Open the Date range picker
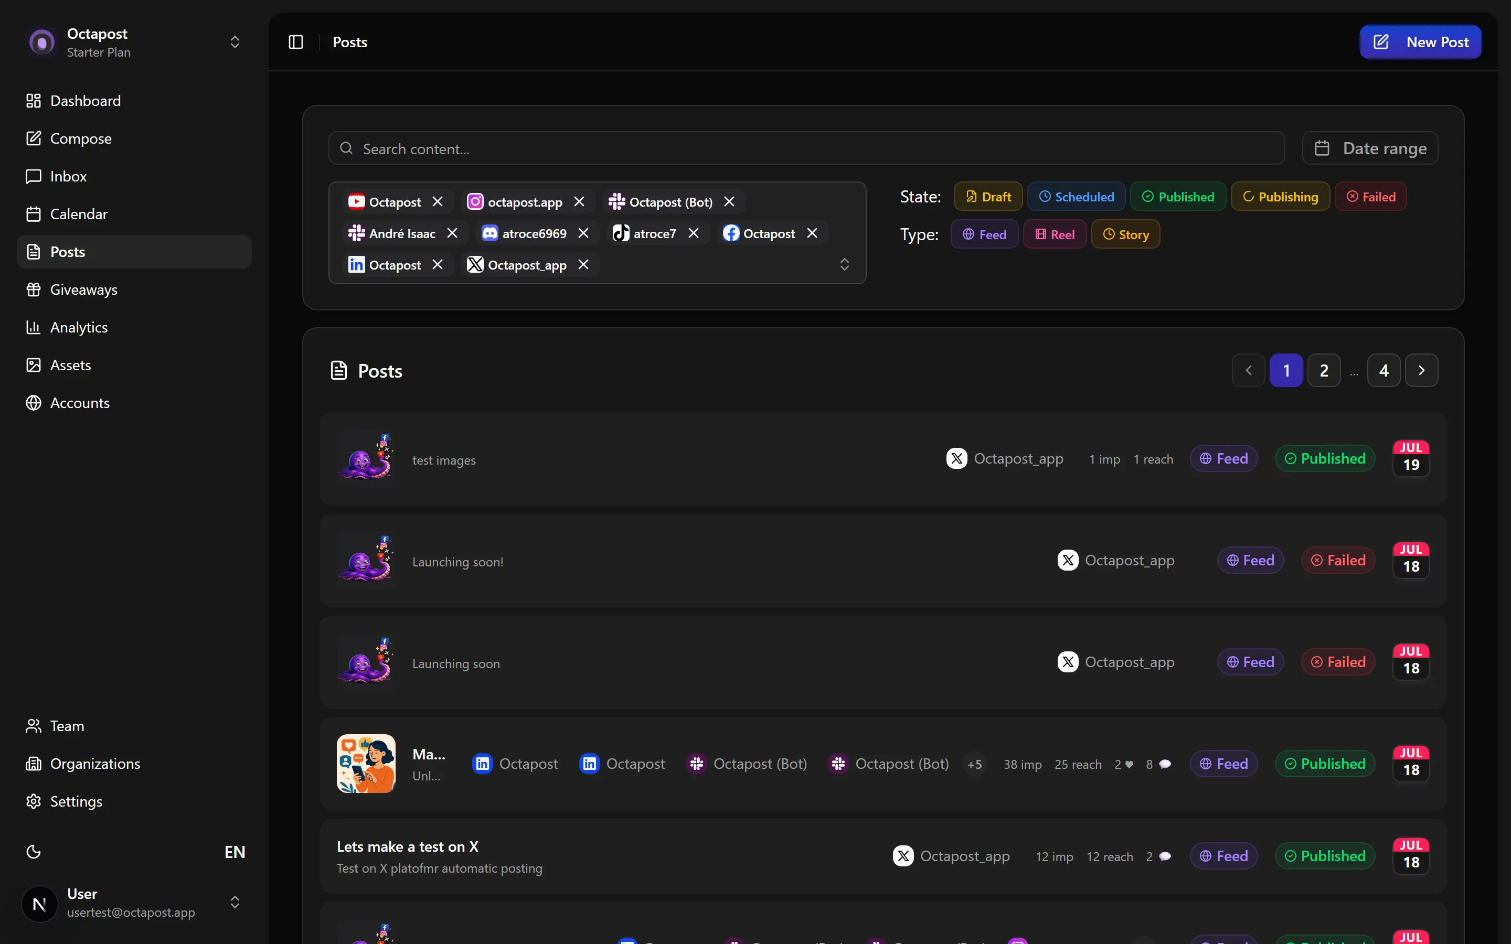The height and width of the screenshot is (944, 1511). coord(1370,148)
